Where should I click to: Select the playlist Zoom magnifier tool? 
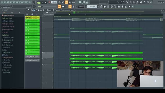[x=48, y=10]
